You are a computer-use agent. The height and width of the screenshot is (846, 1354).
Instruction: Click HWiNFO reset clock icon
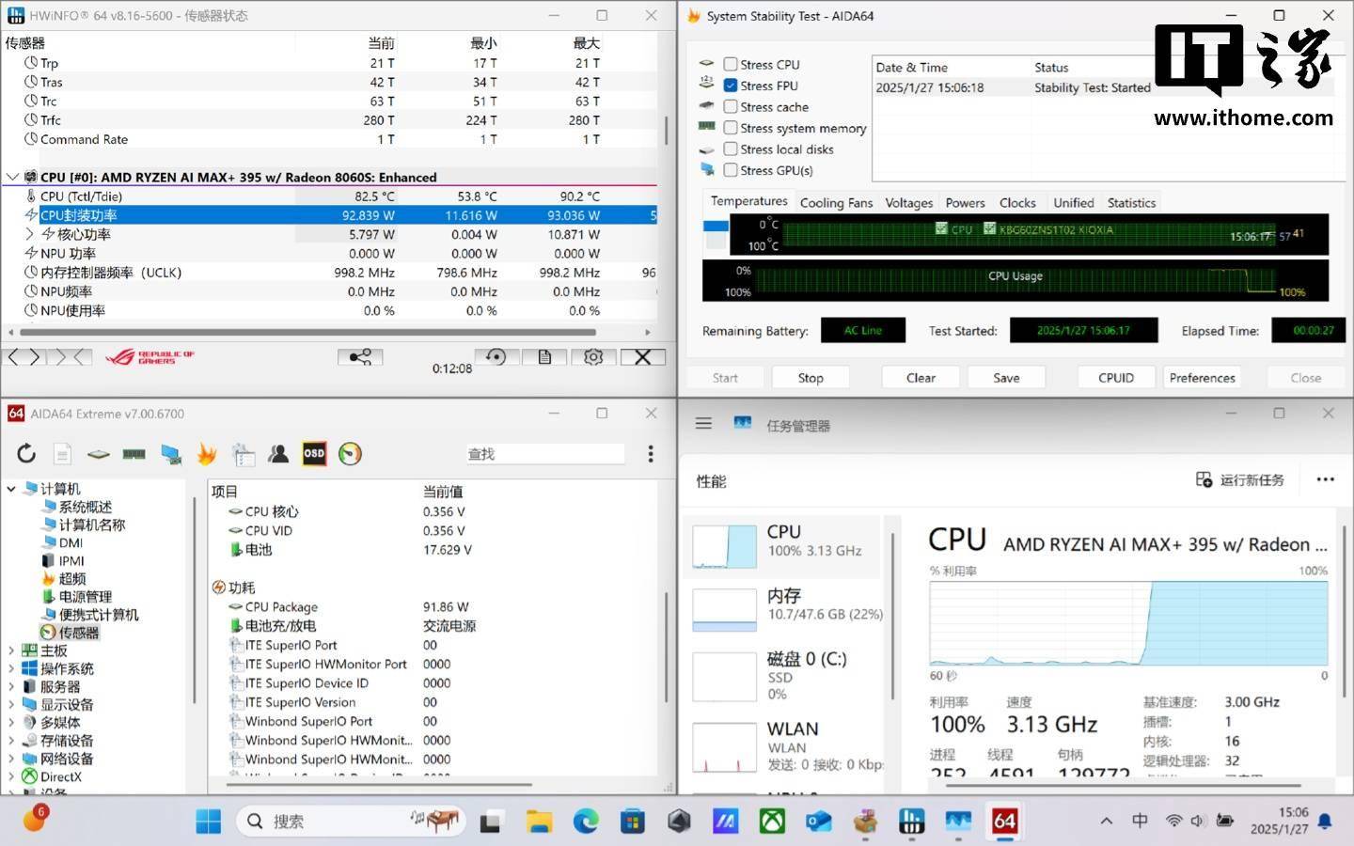(x=496, y=357)
